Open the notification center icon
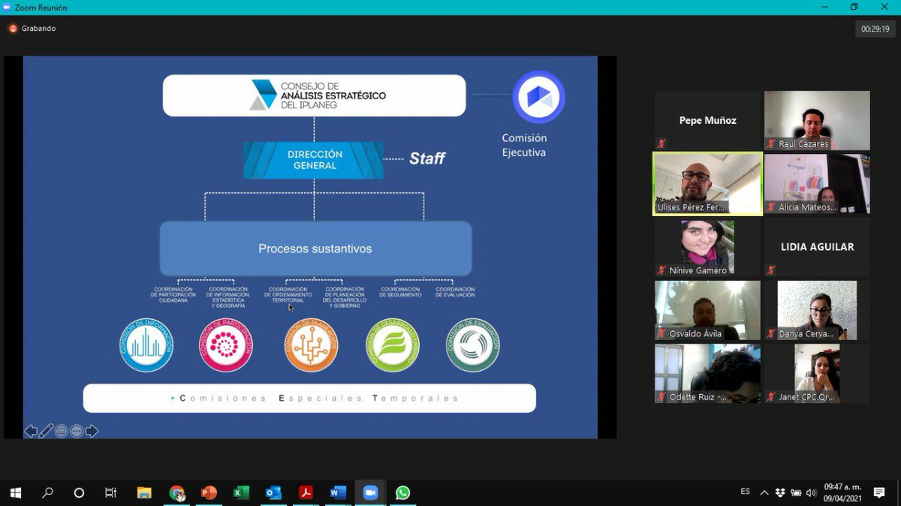 coord(879,492)
